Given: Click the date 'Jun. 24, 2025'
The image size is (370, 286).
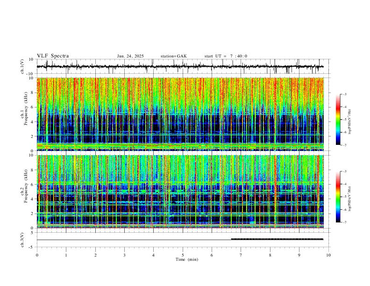Looking at the screenshot, I should click(x=130, y=56).
